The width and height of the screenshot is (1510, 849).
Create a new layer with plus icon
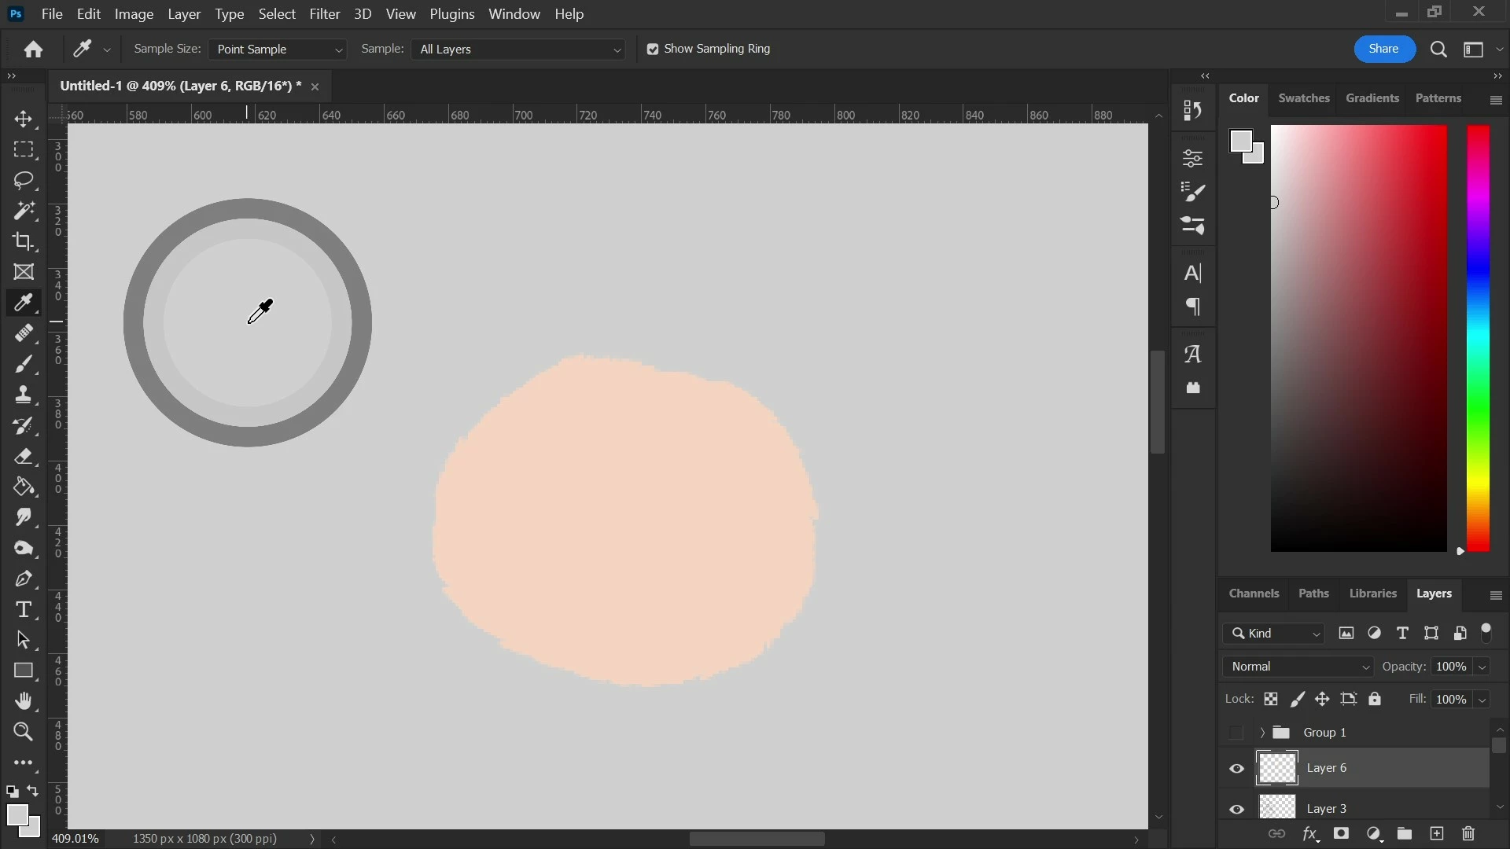point(1437,834)
